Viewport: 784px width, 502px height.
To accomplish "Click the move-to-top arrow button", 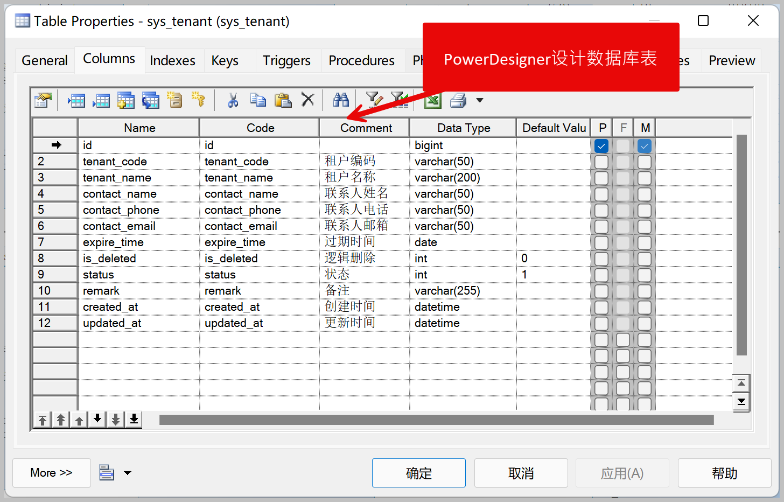I will 43,420.
